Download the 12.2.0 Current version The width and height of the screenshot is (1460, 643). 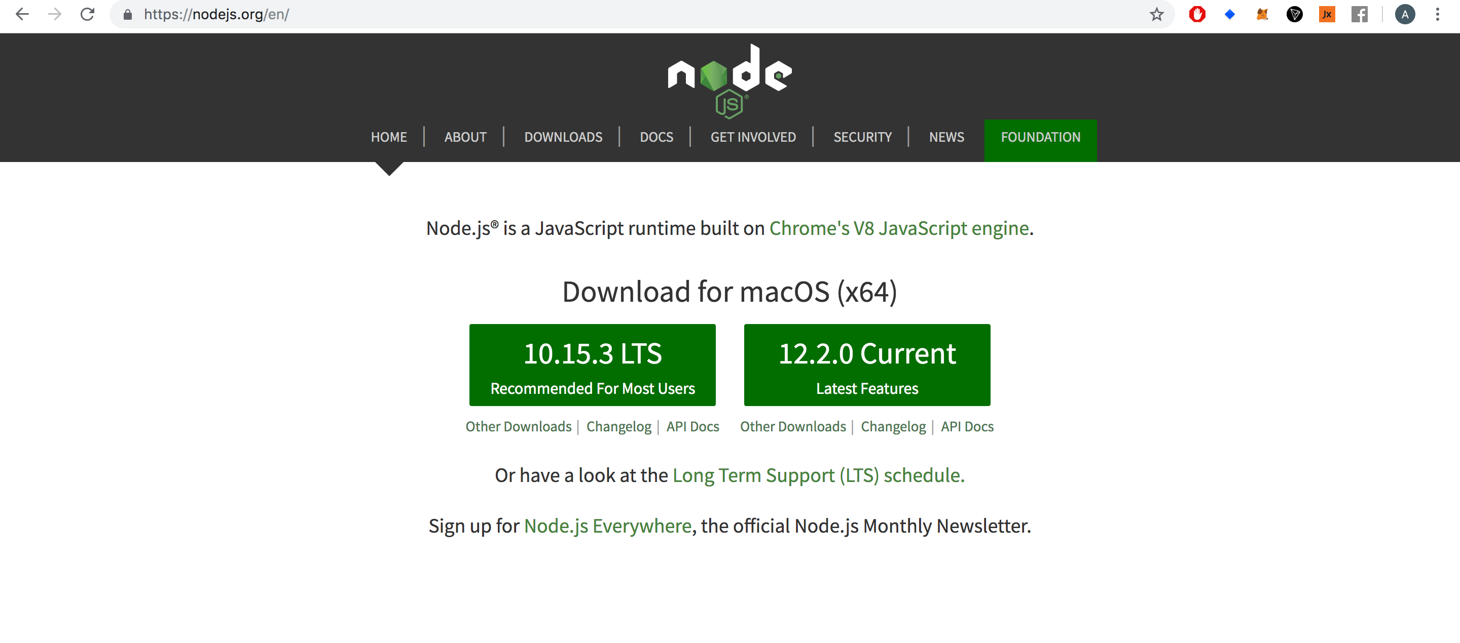point(866,365)
